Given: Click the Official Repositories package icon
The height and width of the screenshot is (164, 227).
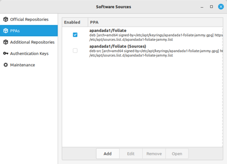Looking at the screenshot, I should [5, 19].
